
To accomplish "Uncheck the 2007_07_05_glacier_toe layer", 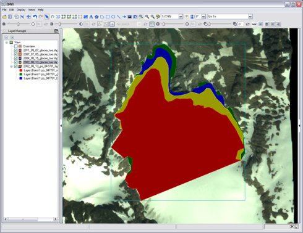I will pos(16,54).
